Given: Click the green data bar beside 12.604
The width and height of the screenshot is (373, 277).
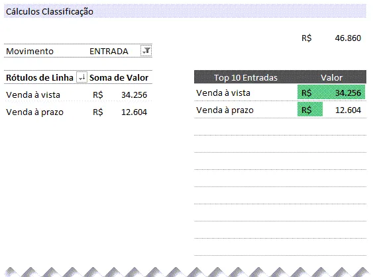Looking at the screenshot, I should pyautogui.click(x=310, y=110).
